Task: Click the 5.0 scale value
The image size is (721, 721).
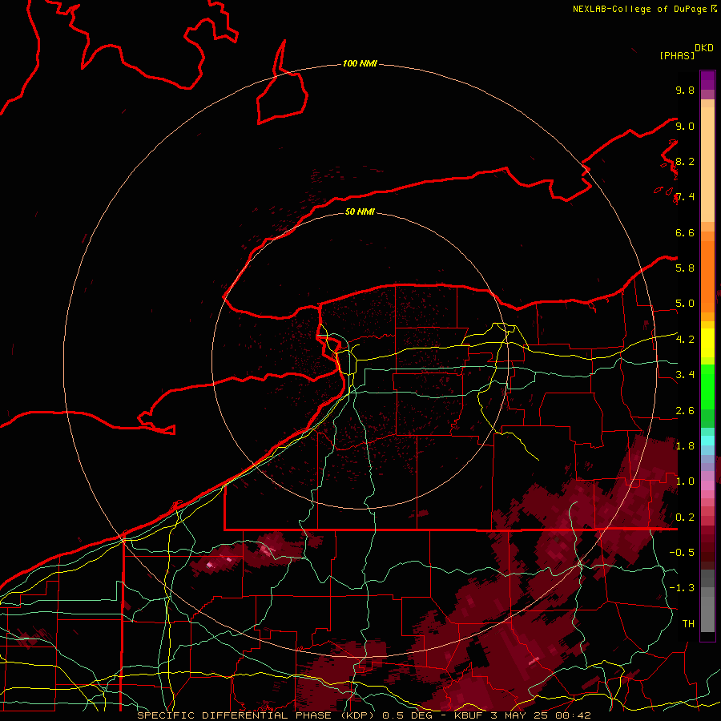Action: click(685, 304)
